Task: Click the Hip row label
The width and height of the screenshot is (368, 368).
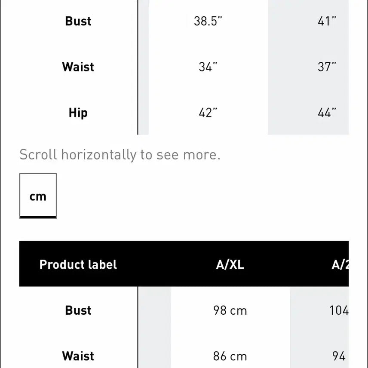Action: tap(78, 113)
